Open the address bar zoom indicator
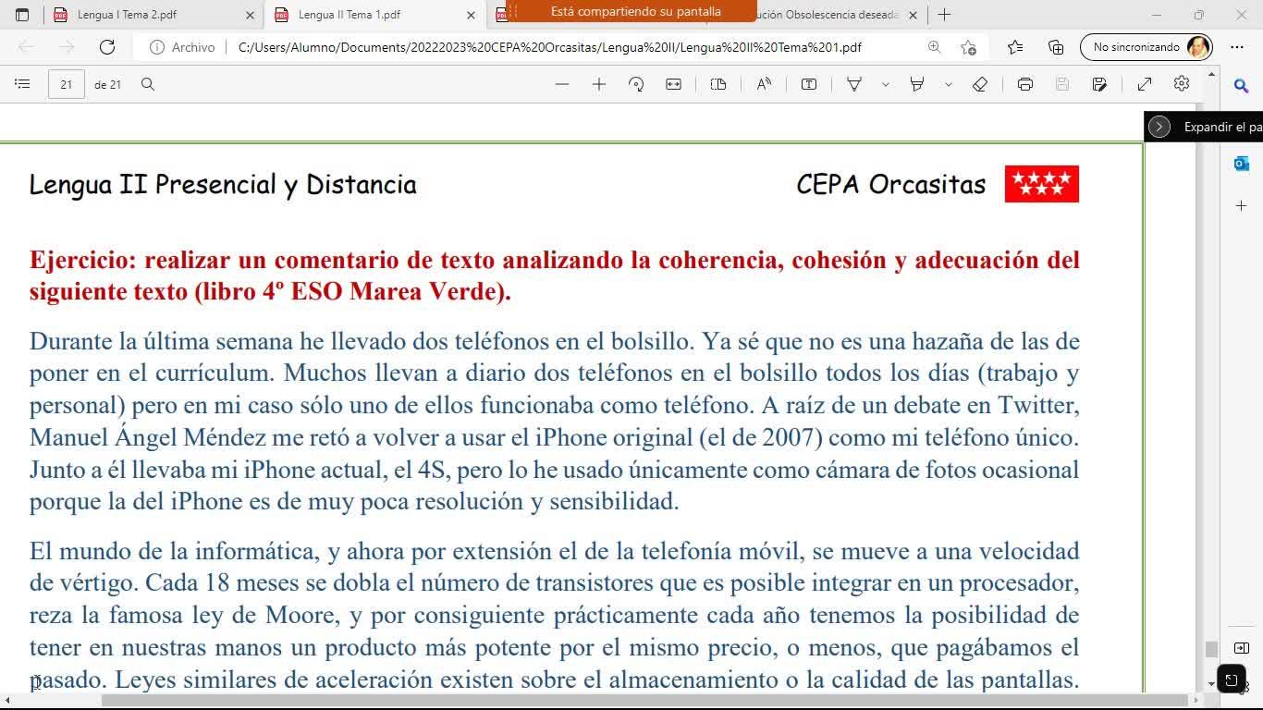Screen dimensions: 1263x710 pyautogui.click(x=934, y=47)
